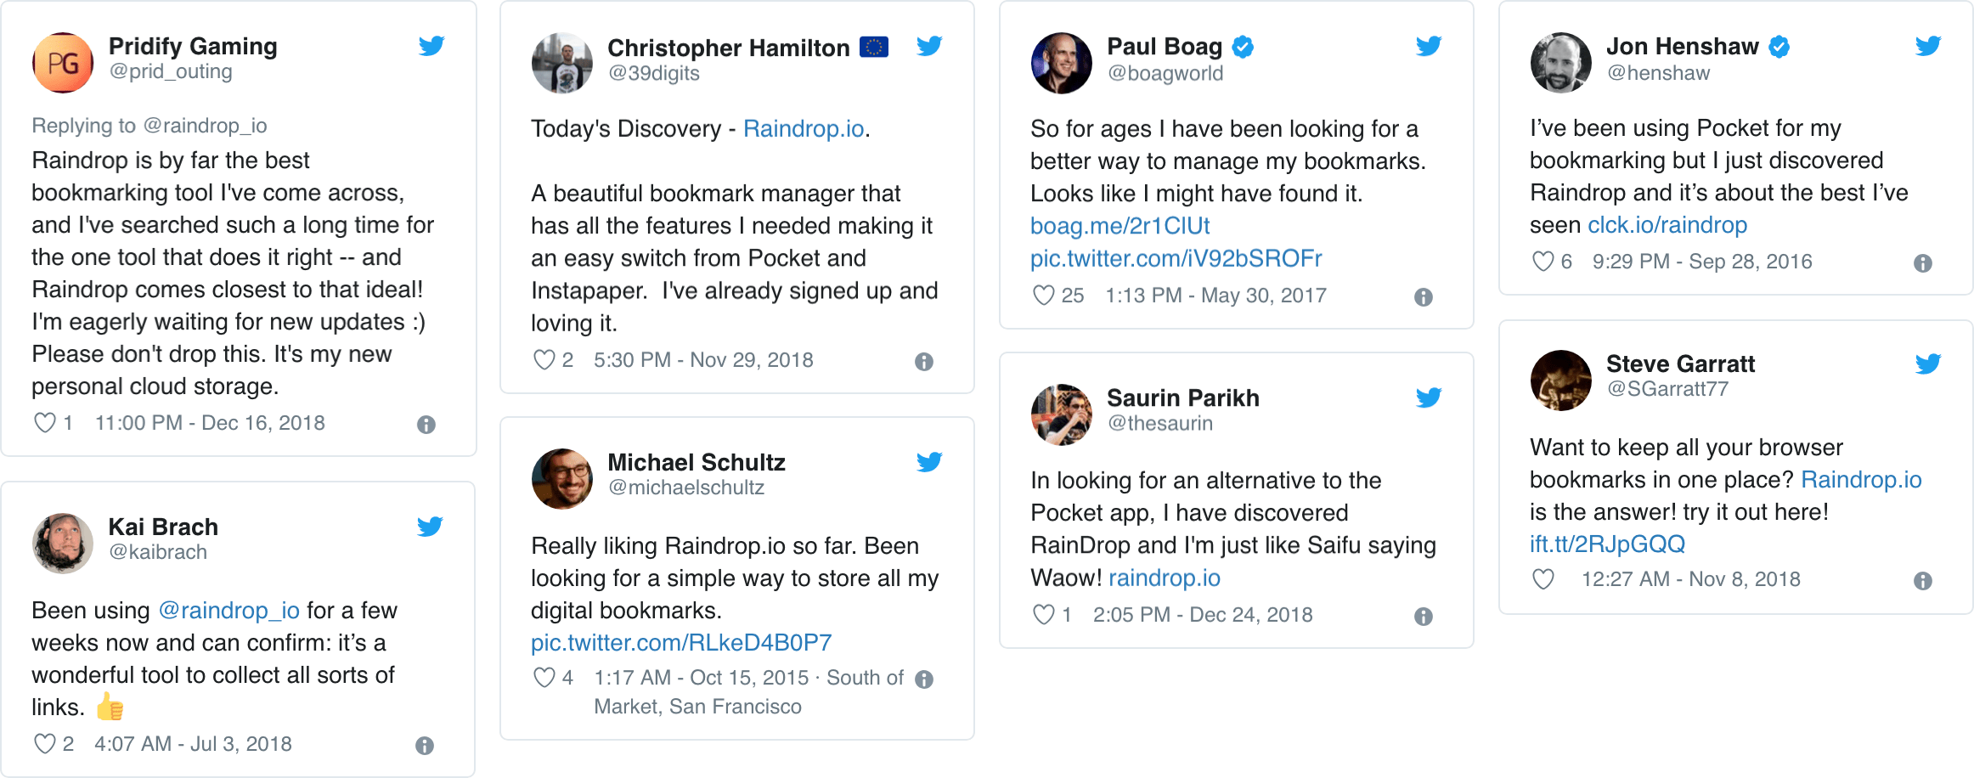
Task: Click the @raindrop_io mention in Kai Brach's tweet
Action: click(x=229, y=611)
